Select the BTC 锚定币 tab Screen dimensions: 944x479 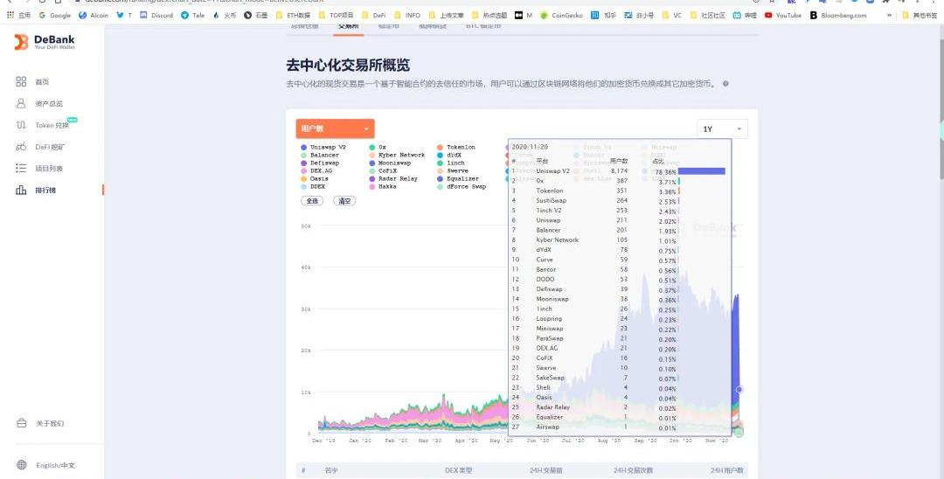(x=483, y=26)
